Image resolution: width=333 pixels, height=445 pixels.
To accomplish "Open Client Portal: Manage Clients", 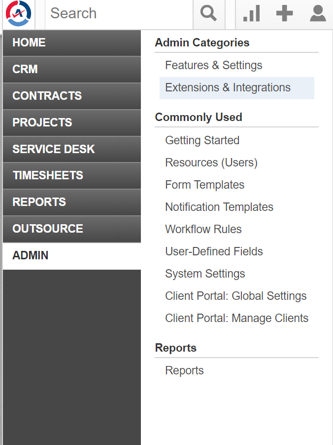I will pos(237,318).
